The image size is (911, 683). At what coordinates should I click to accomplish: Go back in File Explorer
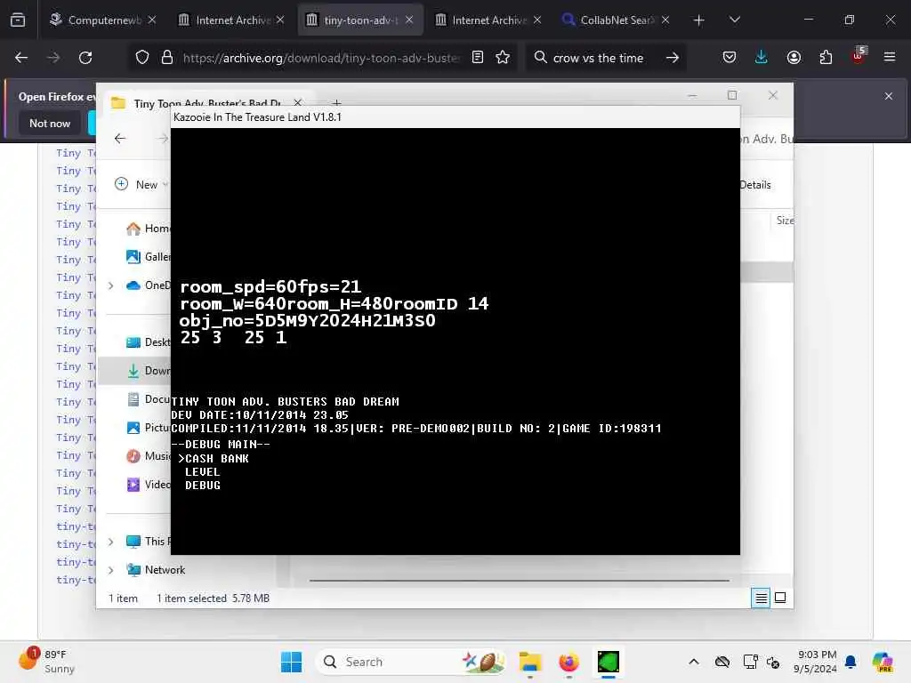(x=120, y=138)
